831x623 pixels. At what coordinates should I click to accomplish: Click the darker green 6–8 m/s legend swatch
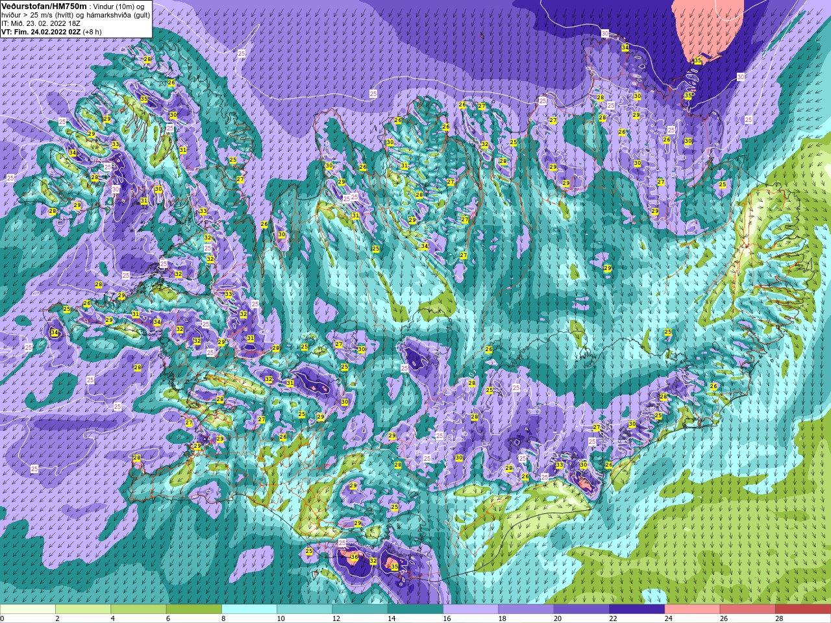(x=194, y=609)
